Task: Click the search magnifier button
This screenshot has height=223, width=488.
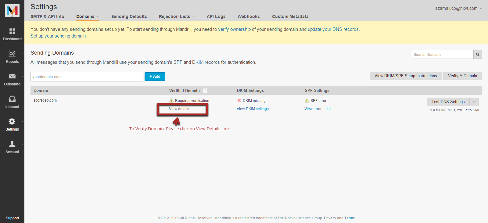Action: coord(478,54)
